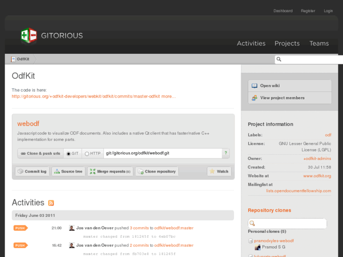
Task: Click the Open wiki book icon
Action: tap(254, 86)
